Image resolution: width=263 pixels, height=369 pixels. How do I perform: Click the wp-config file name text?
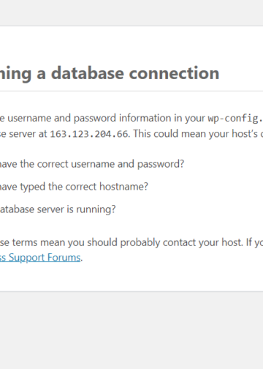click(235, 119)
